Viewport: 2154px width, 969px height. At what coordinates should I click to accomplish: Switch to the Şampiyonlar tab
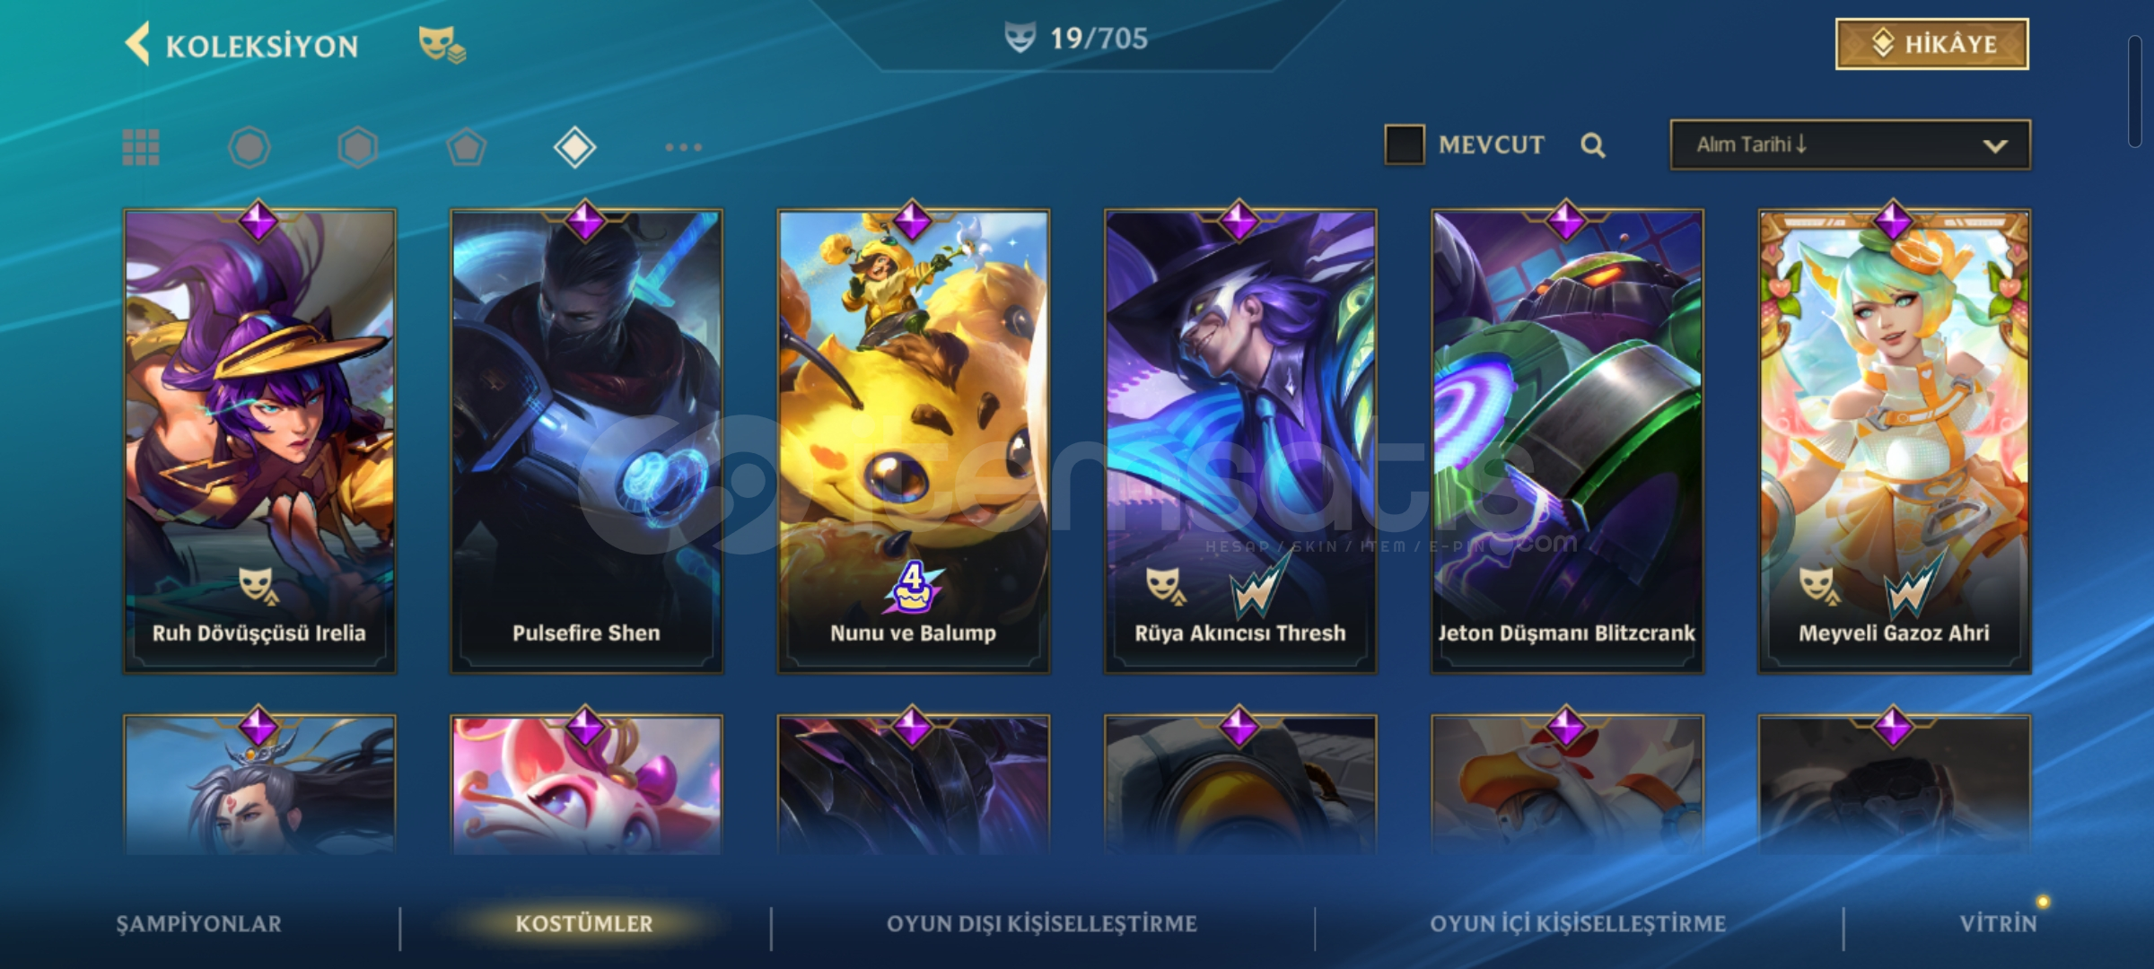pos(198,923)
